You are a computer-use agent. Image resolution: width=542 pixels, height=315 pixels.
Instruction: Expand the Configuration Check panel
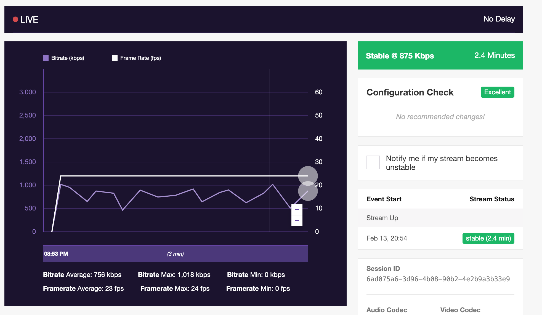410,92
